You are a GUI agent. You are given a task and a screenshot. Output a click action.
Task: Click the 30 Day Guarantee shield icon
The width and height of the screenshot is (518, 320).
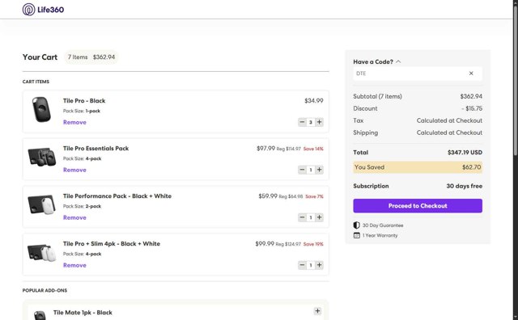pos(356,225)
